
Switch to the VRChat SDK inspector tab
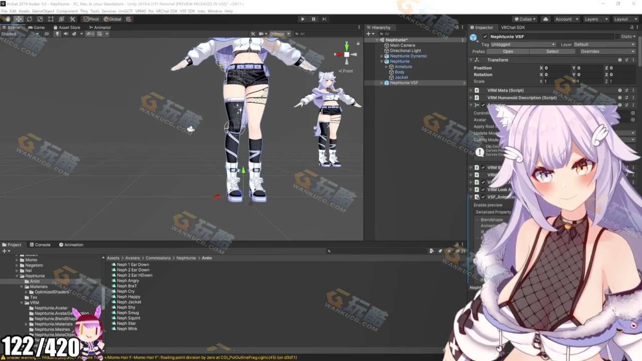click(x=513, y=28)
